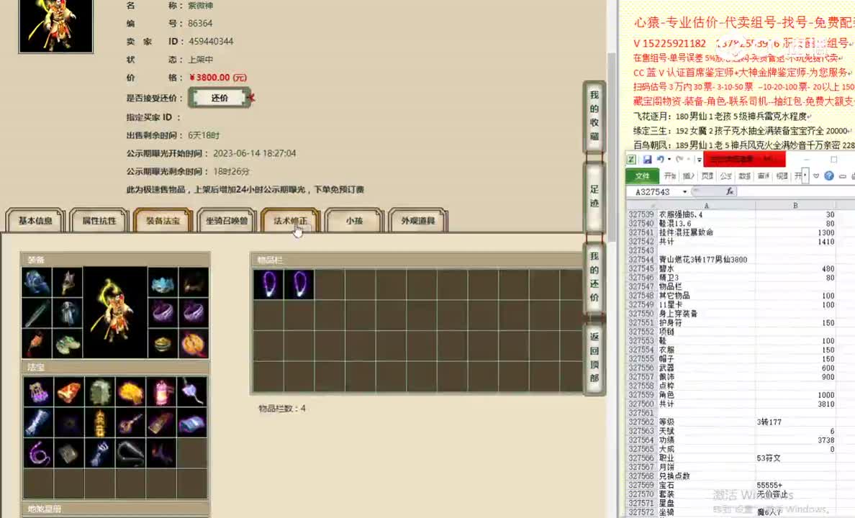Click the page vertical scrollbar
855x518 pixels.
[x=611, y=147]
